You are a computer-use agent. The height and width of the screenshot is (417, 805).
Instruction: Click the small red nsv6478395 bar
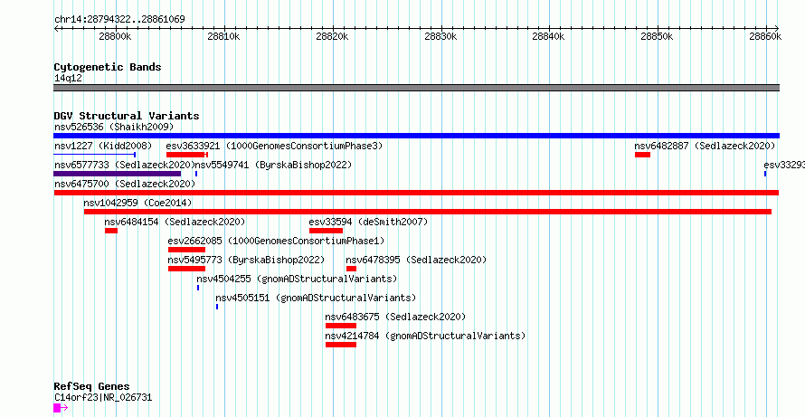tap(351, 269)
